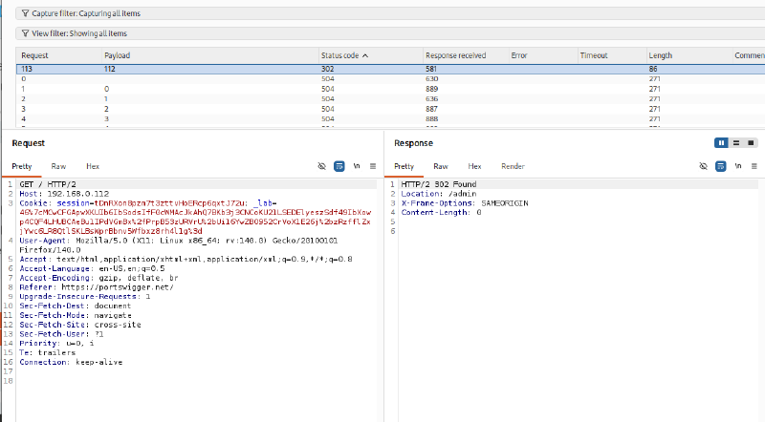This screenshot has width=765, height=422.
Task: Sort by Timeout column header
Action: pyautogui.click(x=612, y=55)
